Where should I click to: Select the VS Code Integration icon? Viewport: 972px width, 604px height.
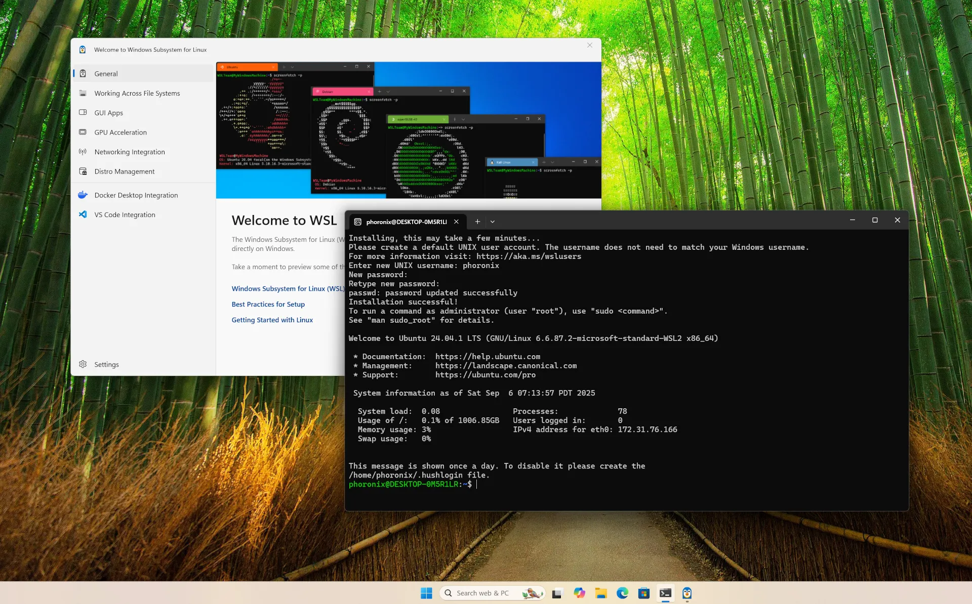pyautogui.click(x=83, y=214)
